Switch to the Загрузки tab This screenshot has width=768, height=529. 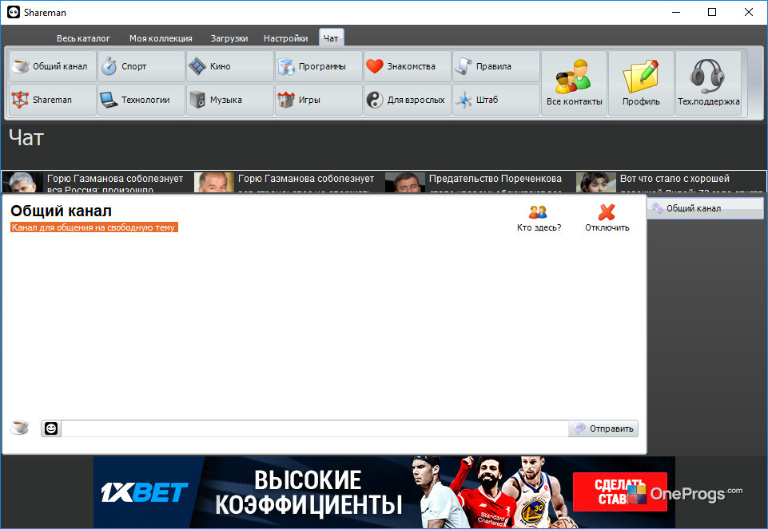[229, 38]
